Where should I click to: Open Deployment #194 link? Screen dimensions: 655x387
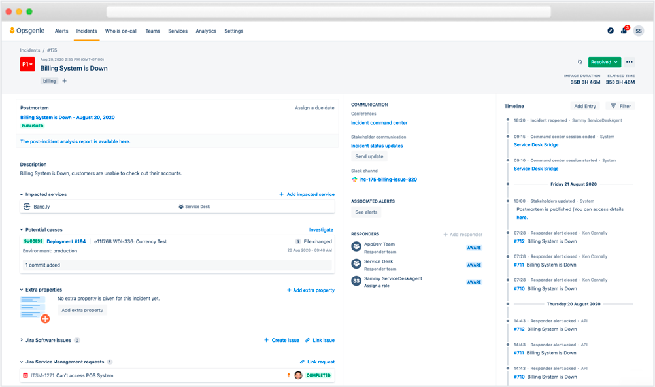tap(66, 241)
